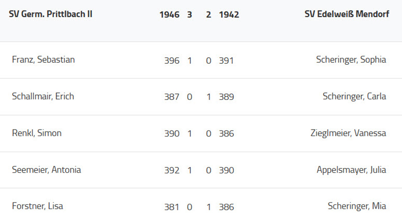Click the SV Germ. Prittlbach II team name

[50, 15]
